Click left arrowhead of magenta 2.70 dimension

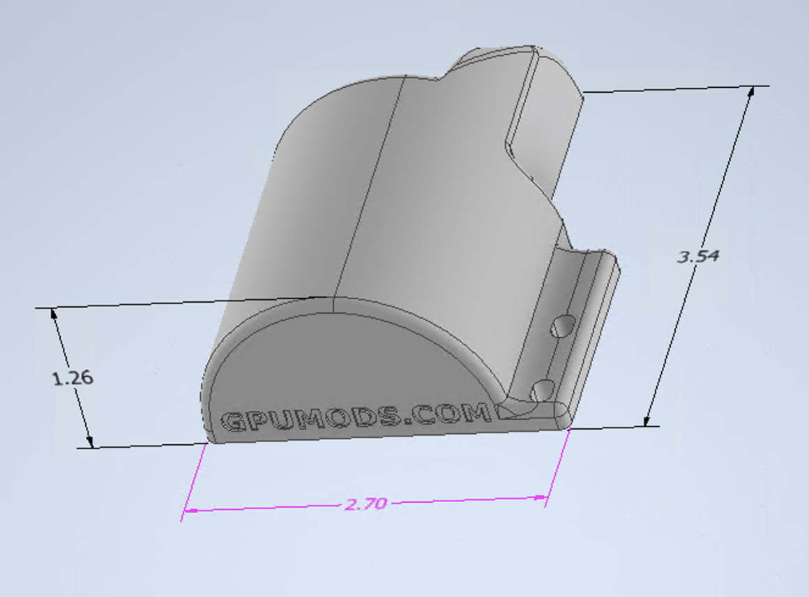pos(191,511)
